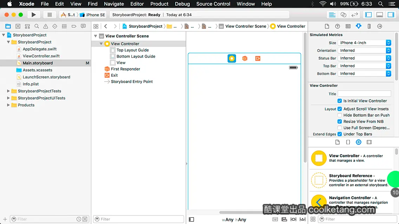Open the Bottom Bar dropdown
Screen dimensions: 399x224
[364, 73]
